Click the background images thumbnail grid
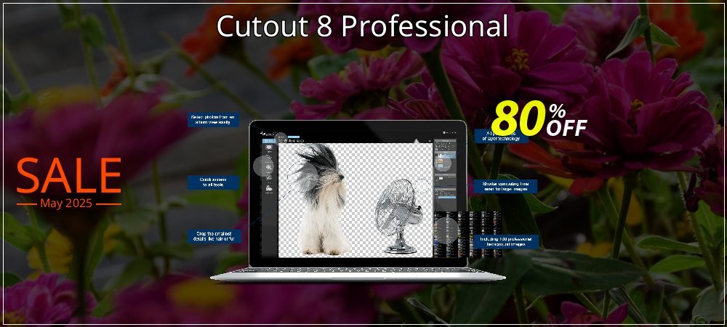 coord(467,235)
